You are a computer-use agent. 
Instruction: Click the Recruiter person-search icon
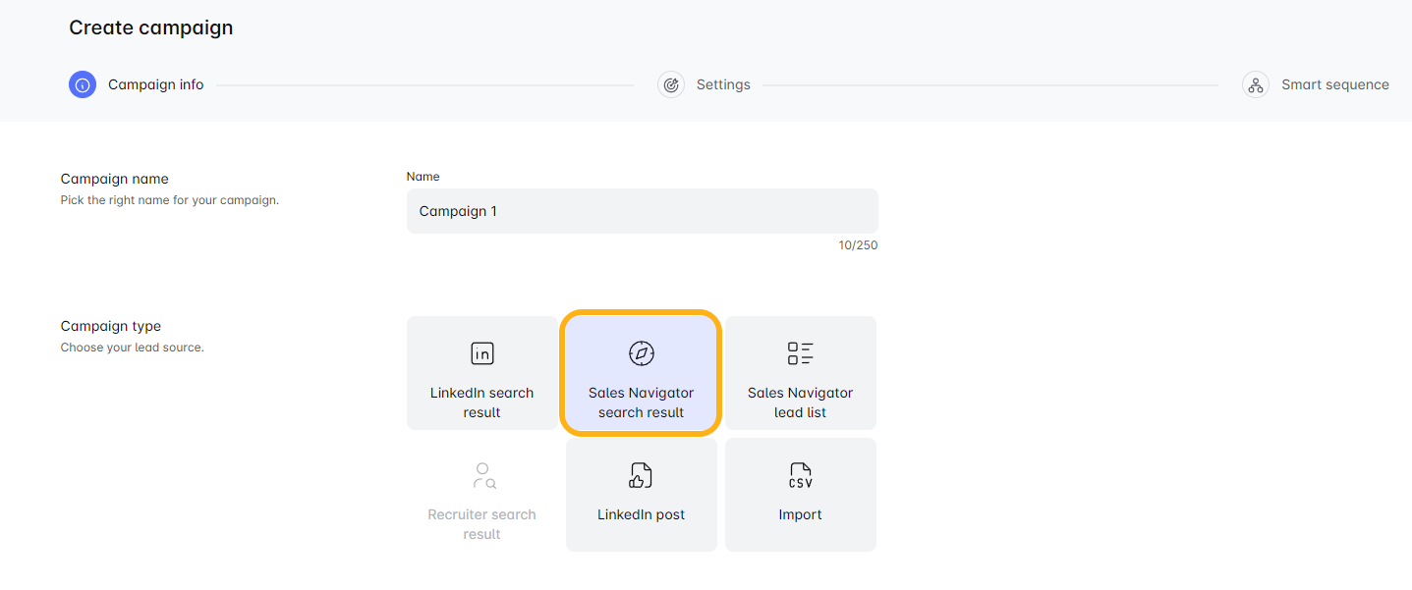click(482, 476)
